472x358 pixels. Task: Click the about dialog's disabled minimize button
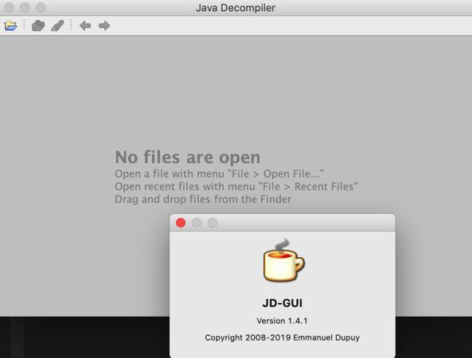tap(197, 223)
